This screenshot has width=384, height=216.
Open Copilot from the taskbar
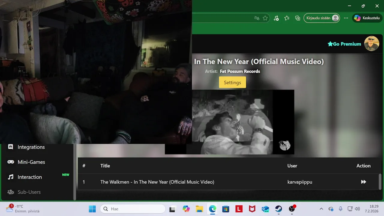tap(186, 209)
